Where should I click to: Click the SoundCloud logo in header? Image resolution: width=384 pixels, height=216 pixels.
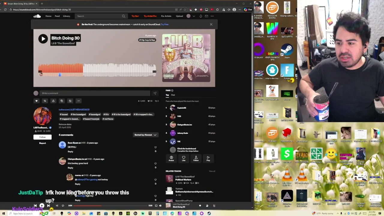pyautogui.click(x=37, y=16)
